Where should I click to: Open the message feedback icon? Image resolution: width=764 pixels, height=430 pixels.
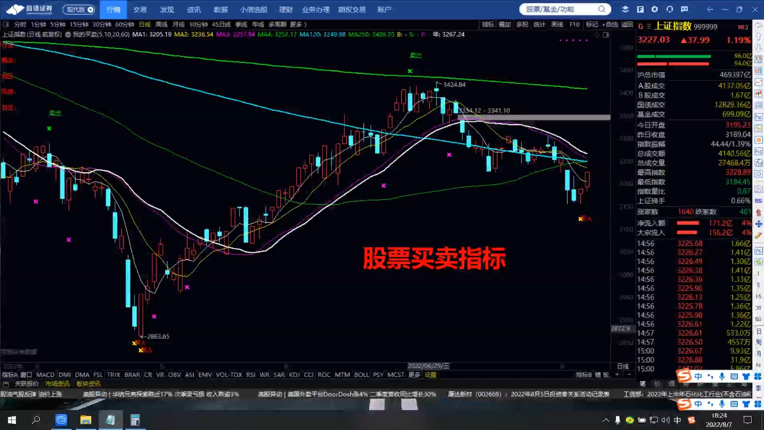(684, 9)
